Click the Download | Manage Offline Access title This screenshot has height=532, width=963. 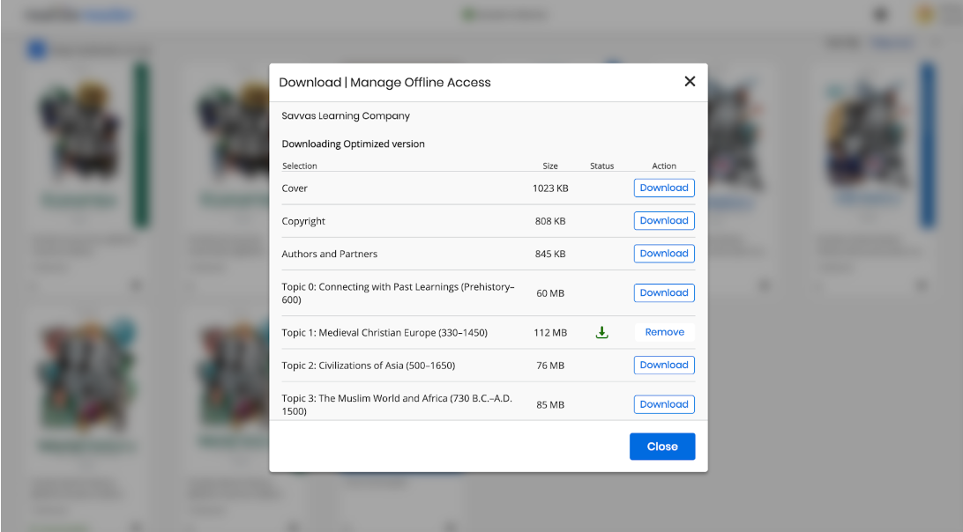384,83
